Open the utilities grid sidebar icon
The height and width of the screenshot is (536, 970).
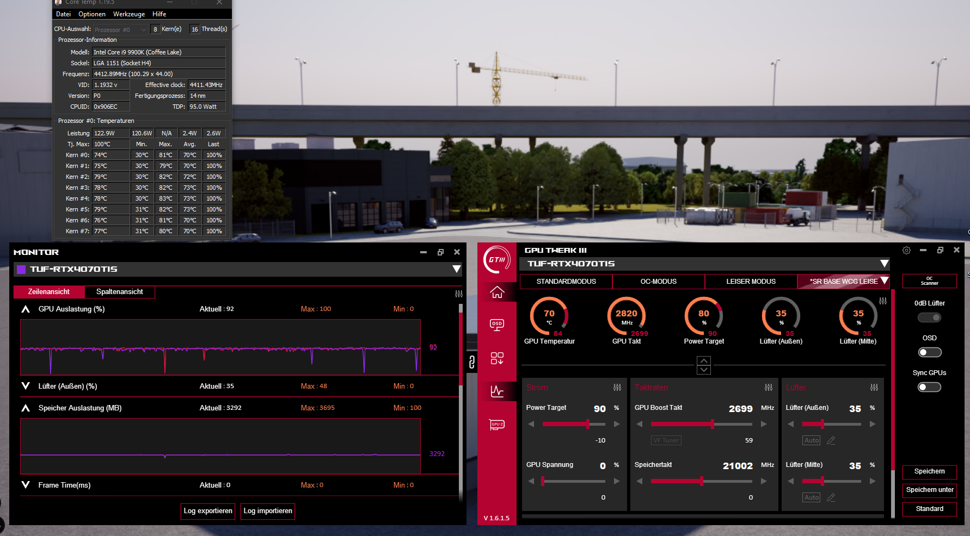pyautogui.click(x=497, y=358)
